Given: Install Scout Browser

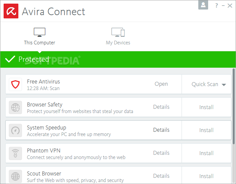Looking at the screenshot, I should coord(206,176).
